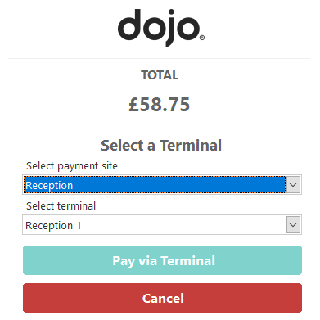The width and height of the screenshot is (320, 320).
Task: Click the dojo logo
Action: (x=161, y=28)
